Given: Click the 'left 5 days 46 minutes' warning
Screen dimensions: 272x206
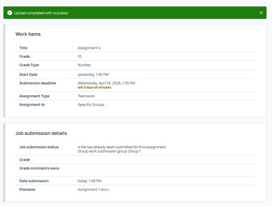Looking at the screenshot, I should [94, 87].
